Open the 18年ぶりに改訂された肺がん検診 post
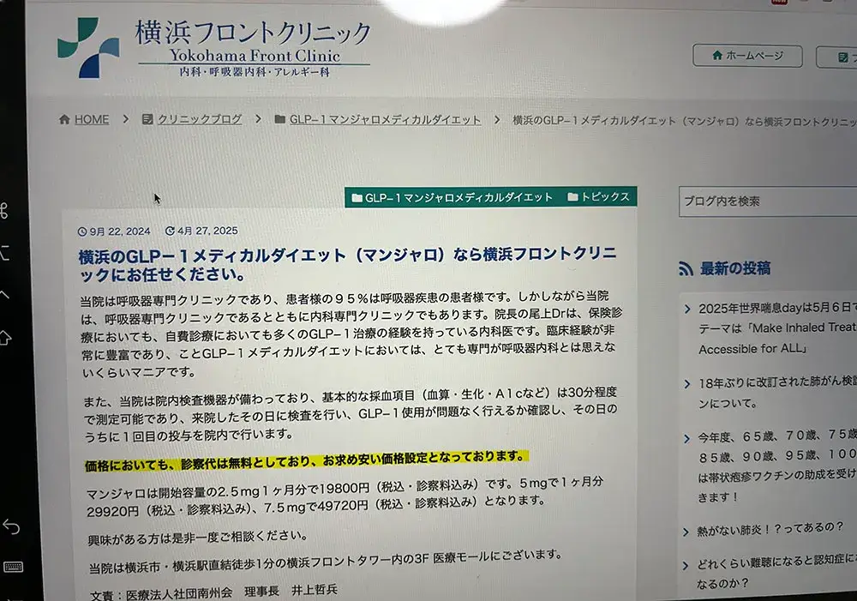Image resolution: width=857 pixels, height=601 pixels. coord(776,393)
